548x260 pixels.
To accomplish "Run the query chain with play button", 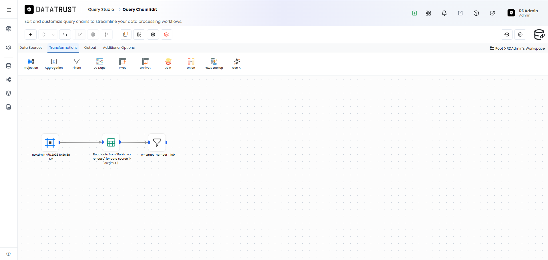I will 44,34.
